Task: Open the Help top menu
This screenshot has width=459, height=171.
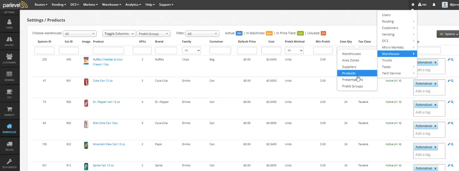Action: (x=150, y=5)
